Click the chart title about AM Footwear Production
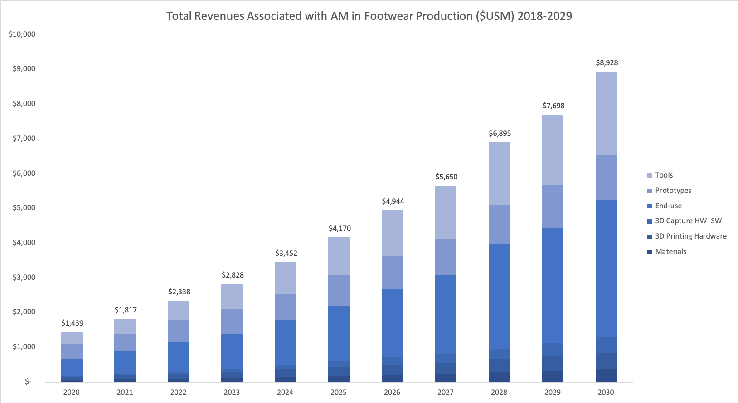The height and width of the screenshot is (403, 738). pos(369,16)
